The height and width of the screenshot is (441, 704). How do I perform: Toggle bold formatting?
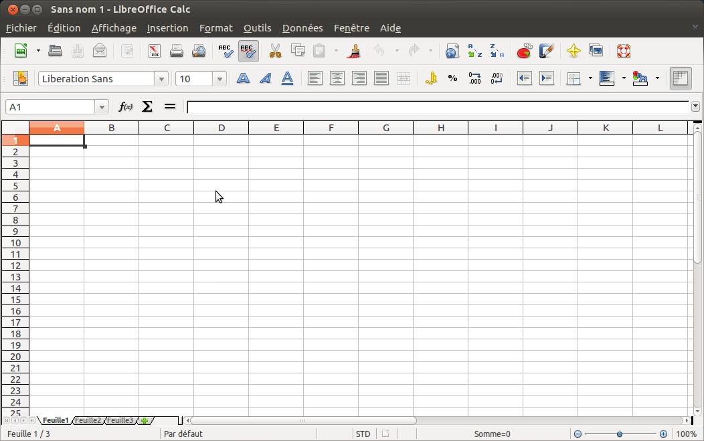243,78
